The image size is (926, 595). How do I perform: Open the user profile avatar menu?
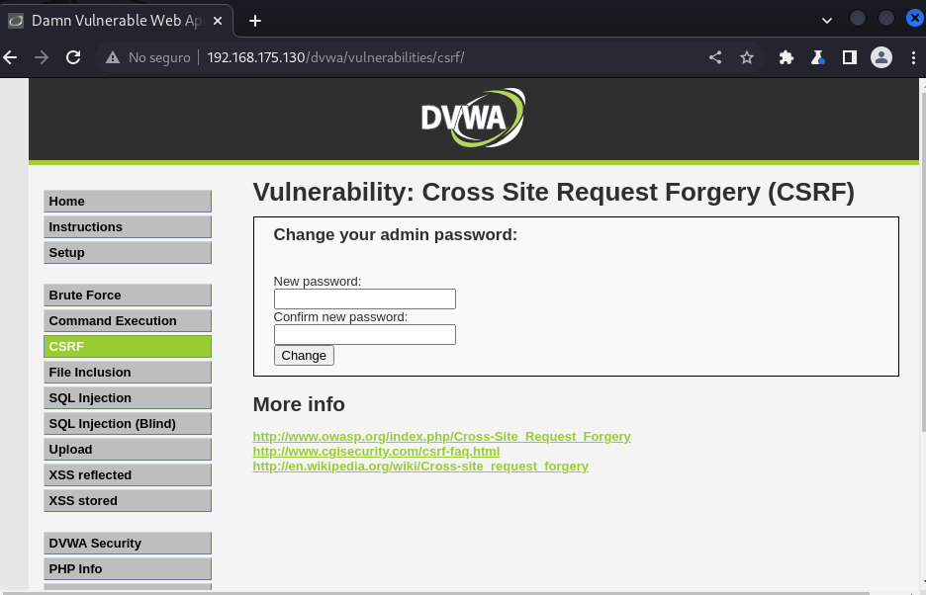click(881, 57)
